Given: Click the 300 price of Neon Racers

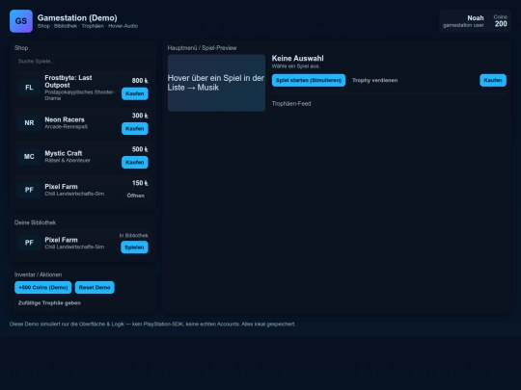Looking at the screenshot, I should tap(140, 116).
